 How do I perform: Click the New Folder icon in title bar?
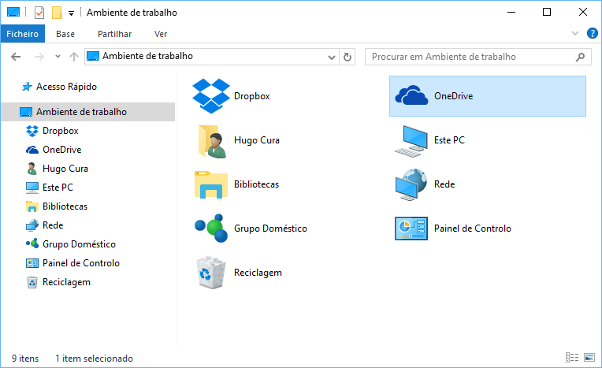pos(56,13)
